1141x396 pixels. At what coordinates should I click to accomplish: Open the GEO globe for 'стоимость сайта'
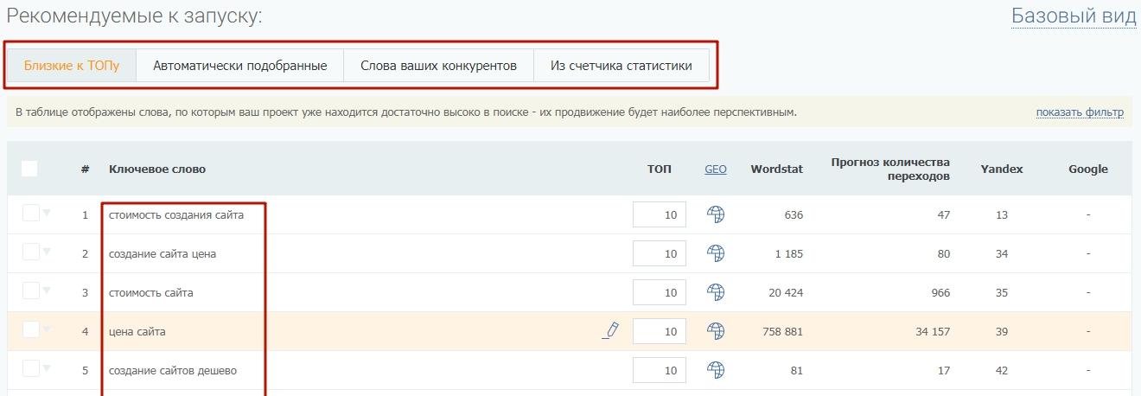716,292
